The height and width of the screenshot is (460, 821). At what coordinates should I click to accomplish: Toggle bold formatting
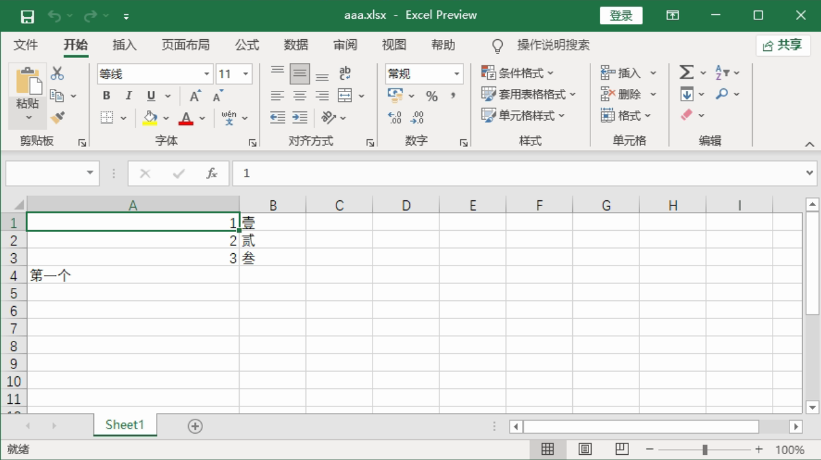click(106, 96)
